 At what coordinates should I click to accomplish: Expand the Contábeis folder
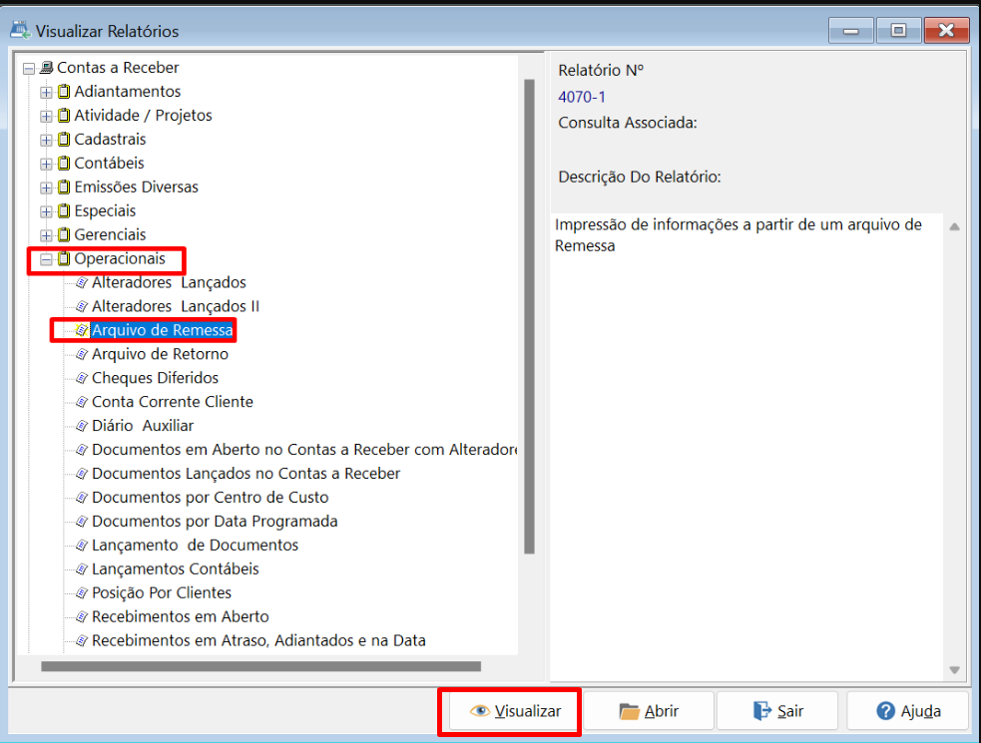tap(46, 164)
